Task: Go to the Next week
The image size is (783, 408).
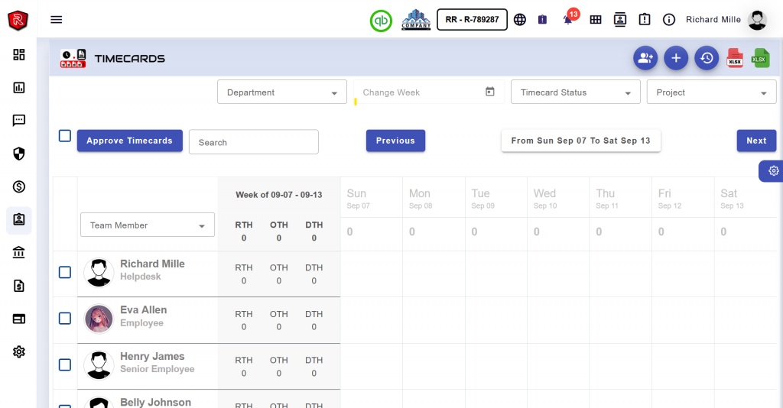Action: coord(756,141)
